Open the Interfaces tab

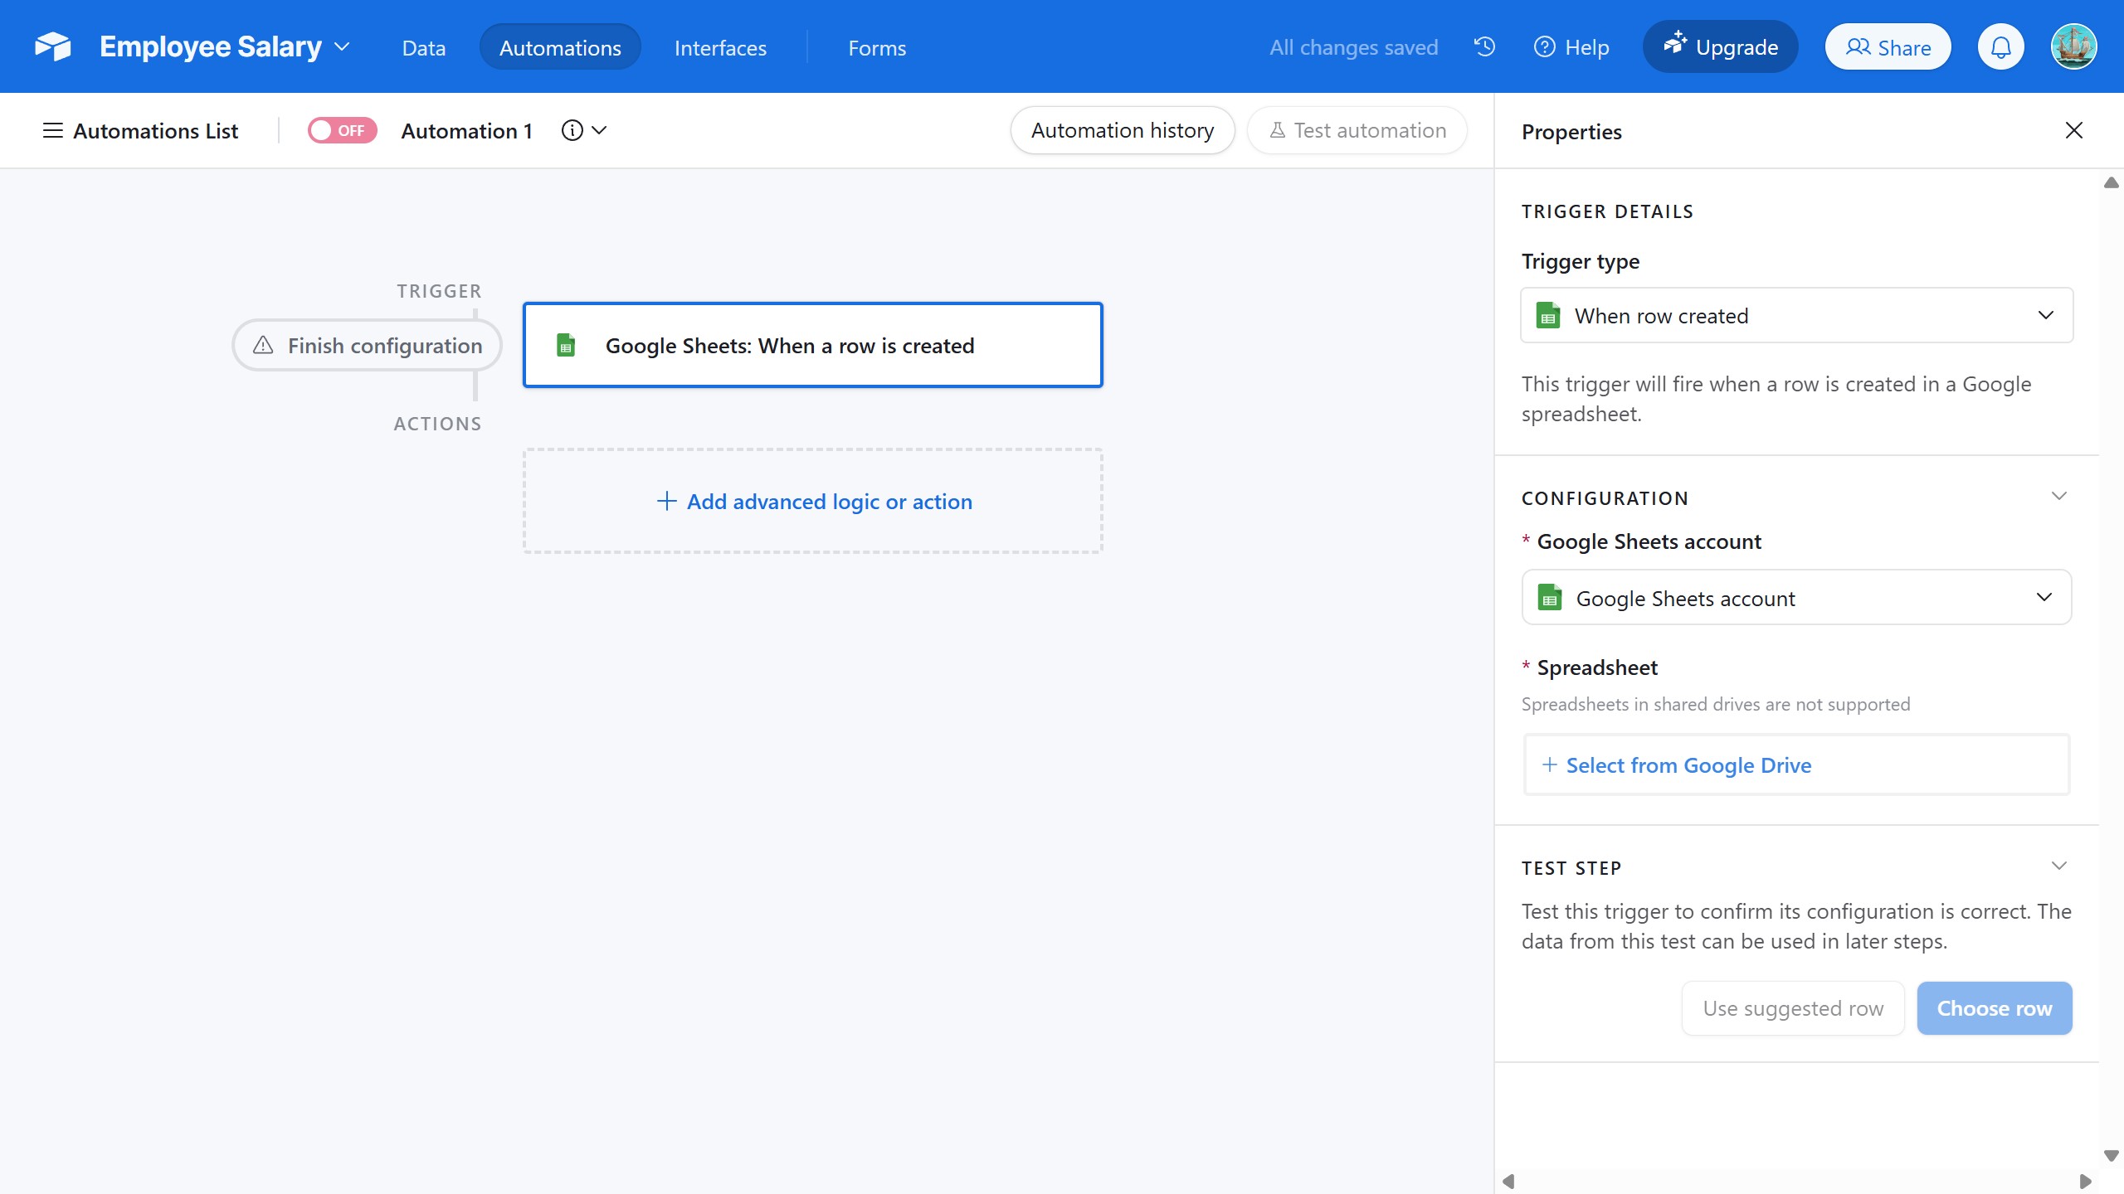coord(720,48)
